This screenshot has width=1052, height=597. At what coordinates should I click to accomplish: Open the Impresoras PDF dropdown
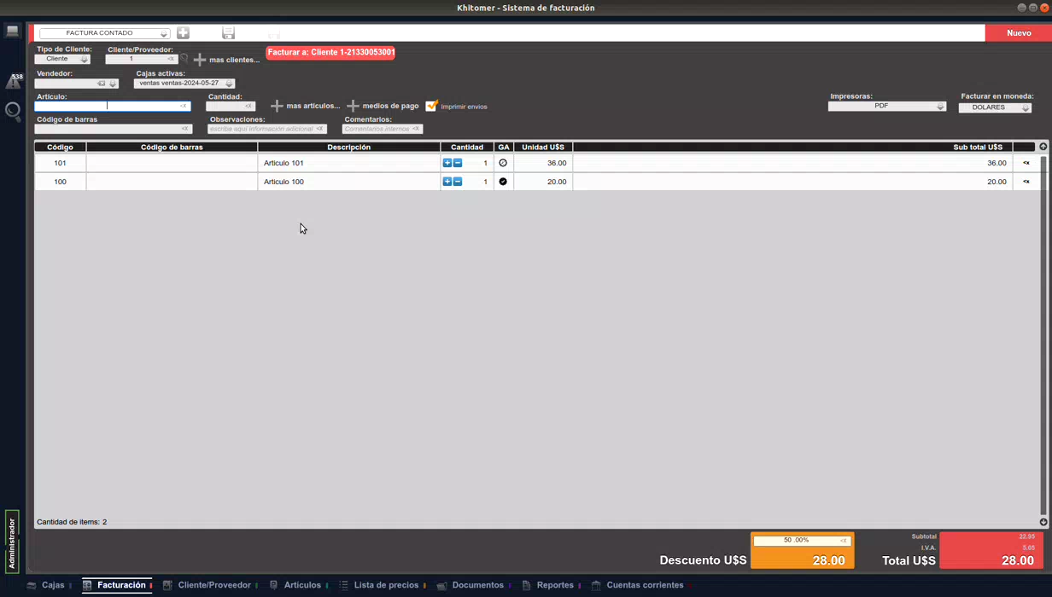coord(887,106)
